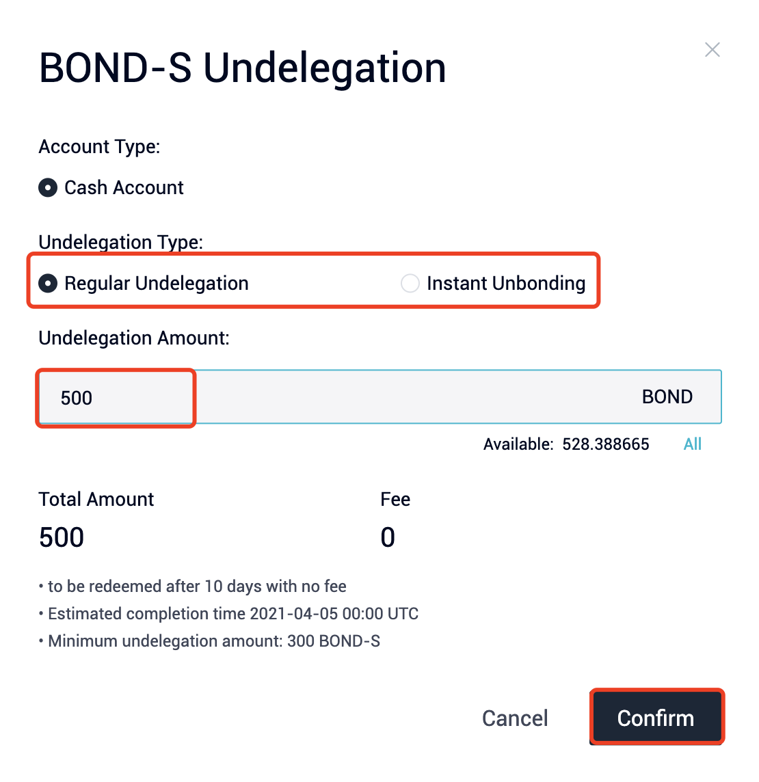
Task: Click the Total Amount value 500
Action: [62, 537]
